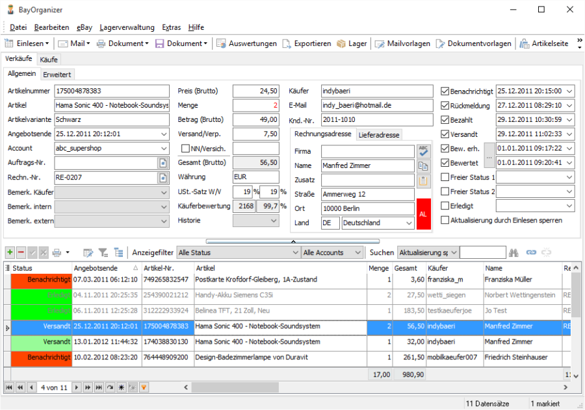Switch to the Lieferadresse tab
Viewport: 585px width, 410px height.
[379, 135]
